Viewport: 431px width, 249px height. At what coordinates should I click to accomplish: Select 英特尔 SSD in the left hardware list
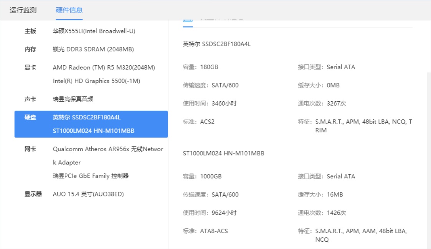coord(86,117)
